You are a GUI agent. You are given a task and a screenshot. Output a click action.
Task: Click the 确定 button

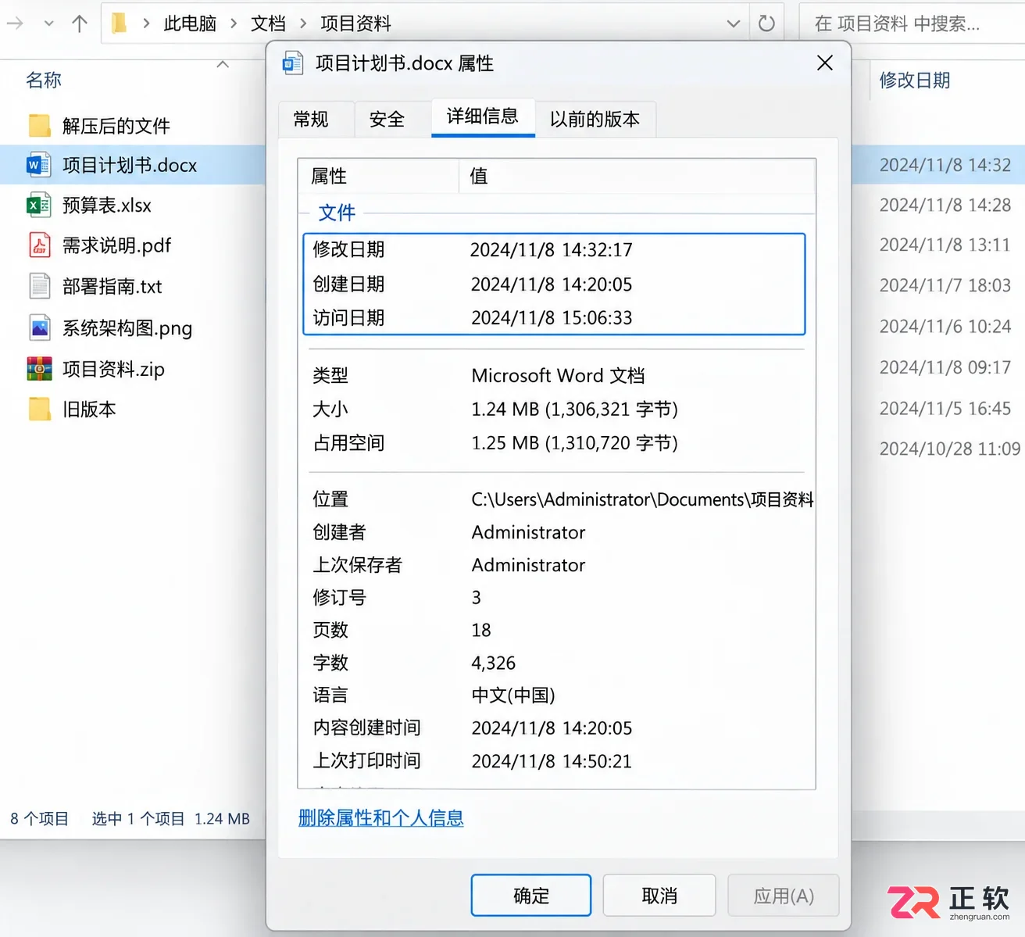[531, 896]
